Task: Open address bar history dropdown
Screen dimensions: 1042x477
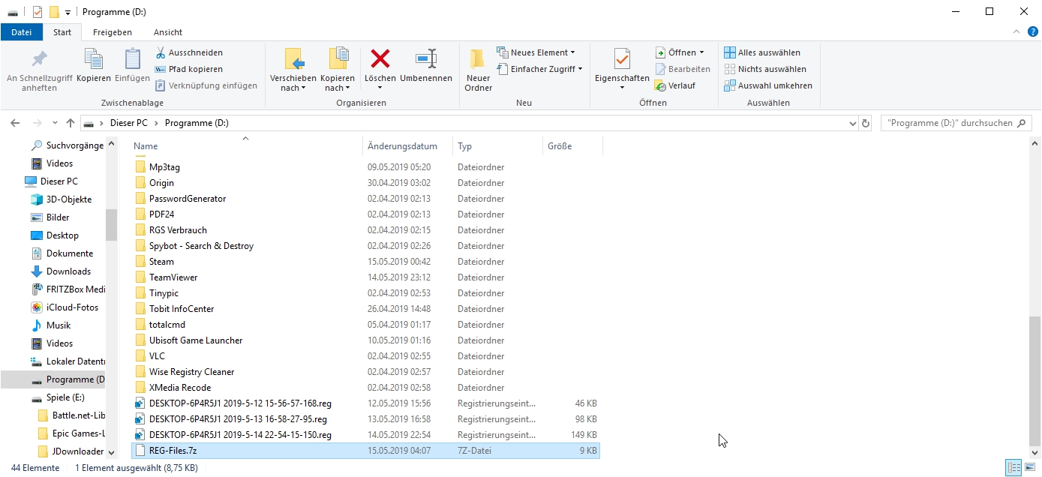Action: [x=852, y=123]
